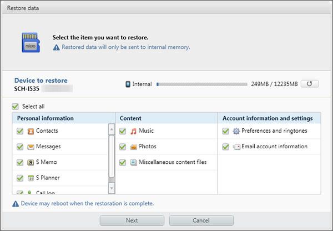333x231 pixels.
Task: Click the Restored data internal memory notice
Action: [x=126, y=47]
